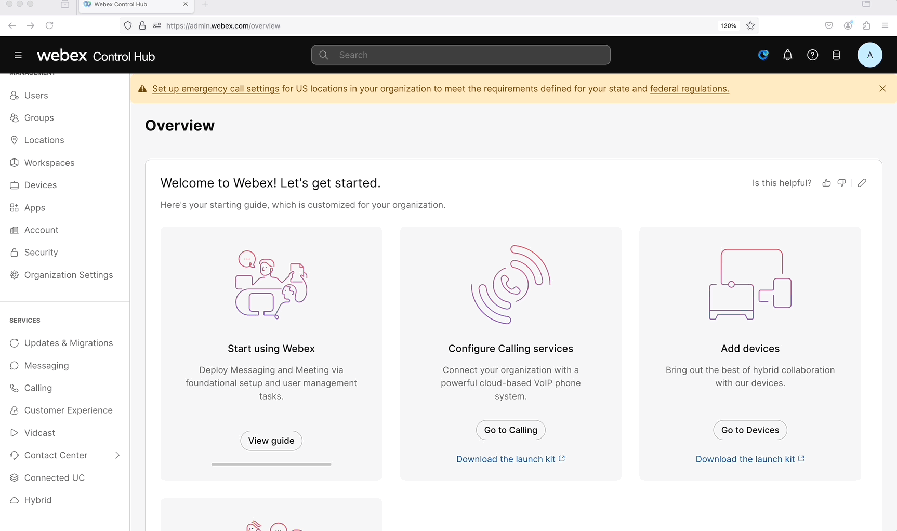Open Set up emergency call settings link
This screenshot has height=531, width=897.
pyautogui.click(x=216, y=89)
